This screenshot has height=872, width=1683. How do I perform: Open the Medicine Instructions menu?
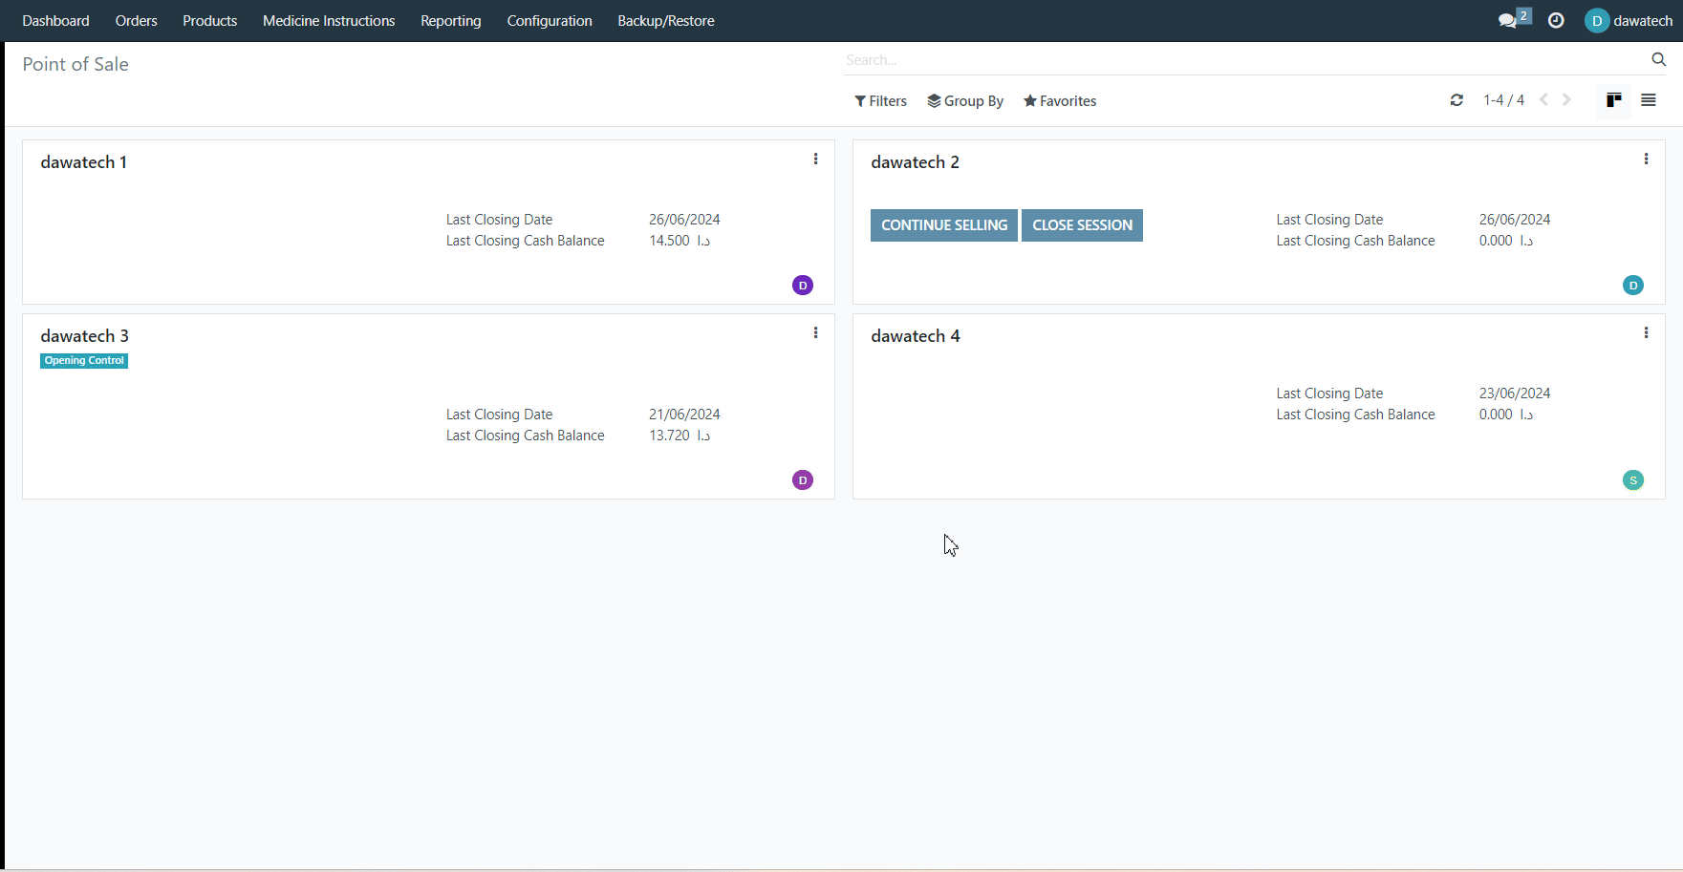point(329,21)
